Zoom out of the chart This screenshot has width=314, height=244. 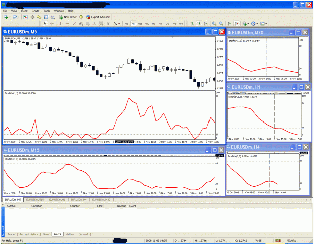221,24
